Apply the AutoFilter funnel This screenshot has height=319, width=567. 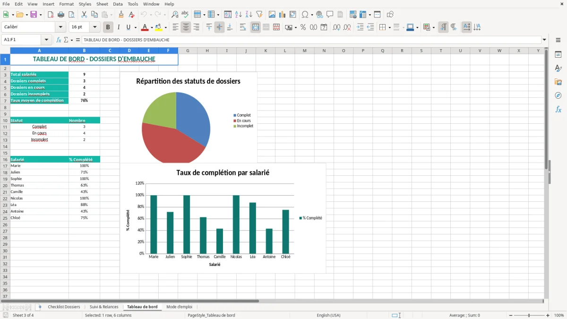click(259, 15)
